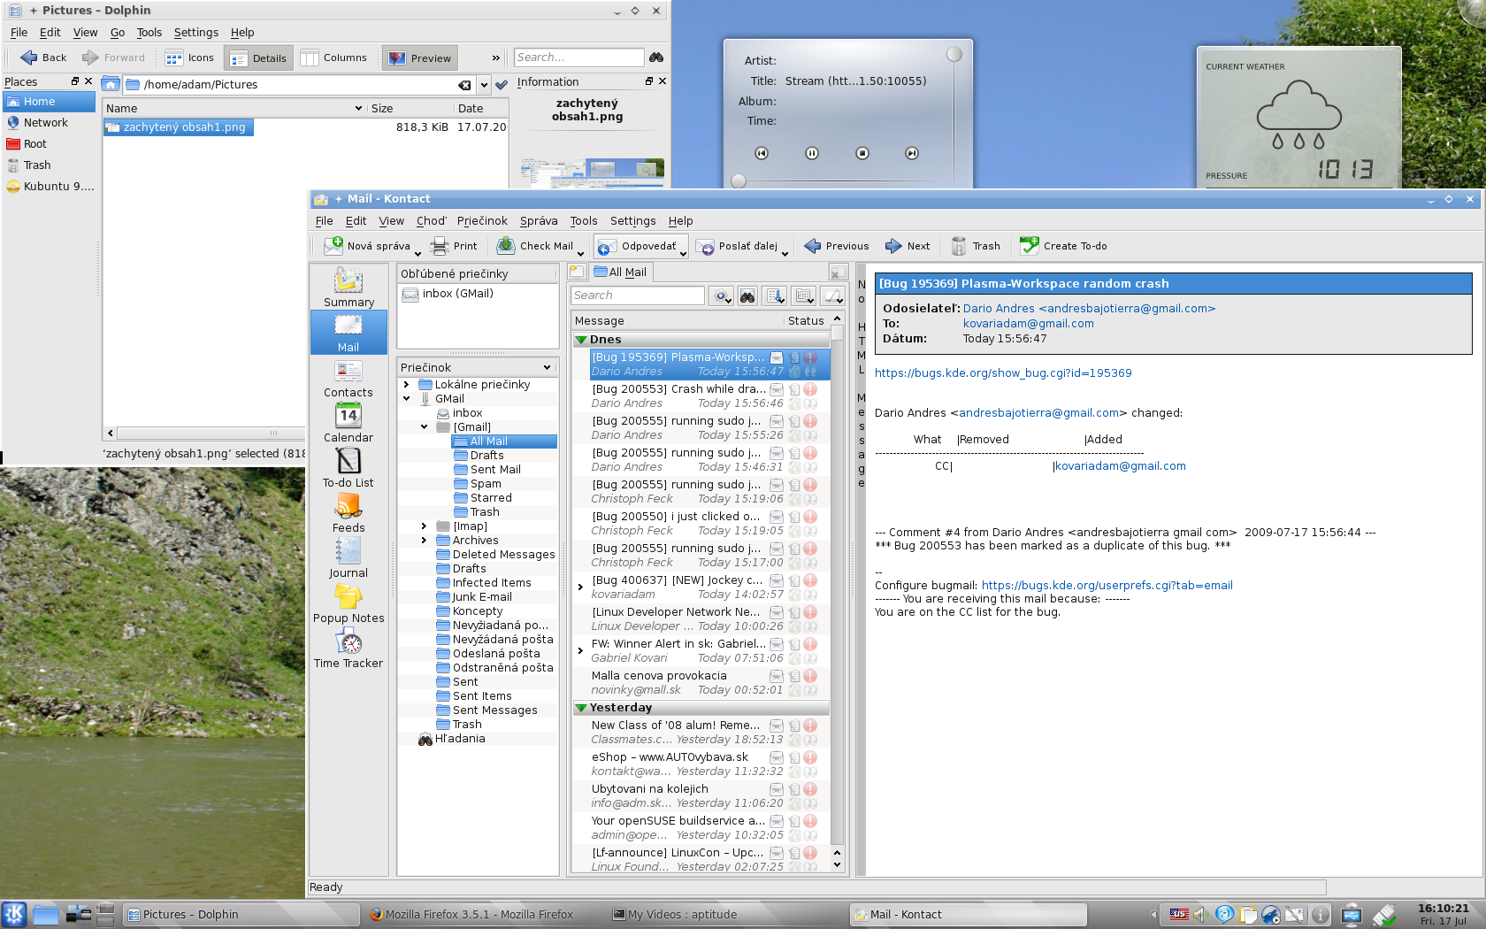
Task: Open the quick search status filter dropdown
Action: click(x=723, y=296)
